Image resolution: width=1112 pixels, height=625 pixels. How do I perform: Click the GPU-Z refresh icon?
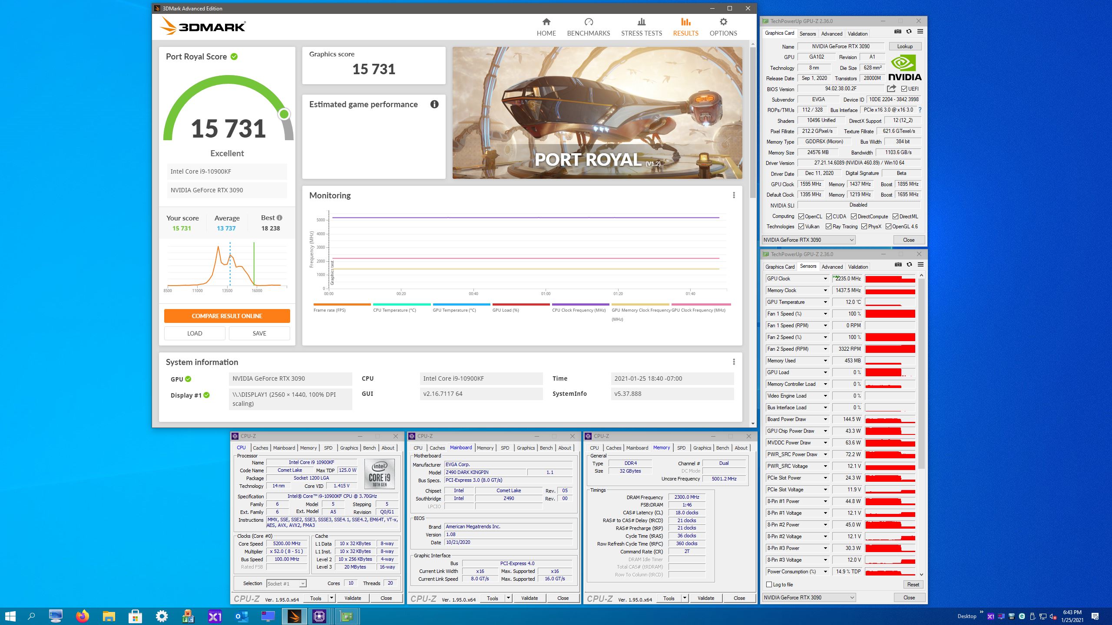point(909,32)
